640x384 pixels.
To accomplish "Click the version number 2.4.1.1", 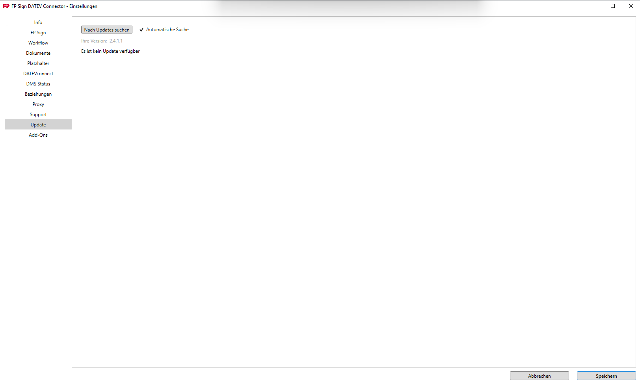I will pos(116,41).
